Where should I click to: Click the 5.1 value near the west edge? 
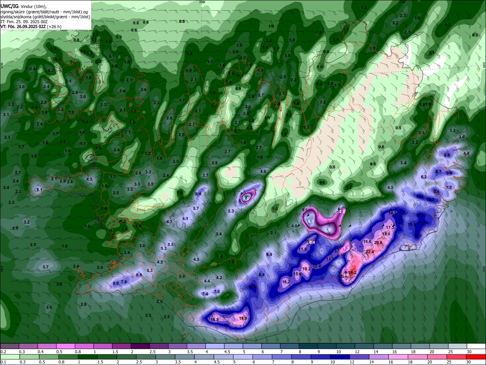[39, 190]
